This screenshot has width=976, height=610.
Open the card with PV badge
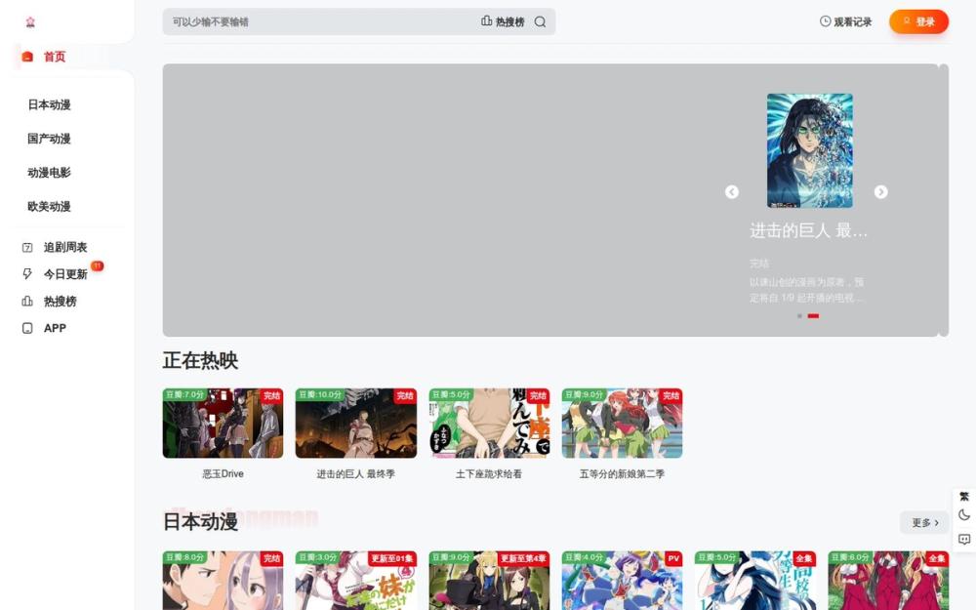coord(622,580)
